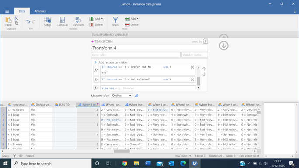The width and height of the screenshot is (299, 168).
Task: Open function menu for 'Prefer not to say' rule
Action: coord(96,70)
